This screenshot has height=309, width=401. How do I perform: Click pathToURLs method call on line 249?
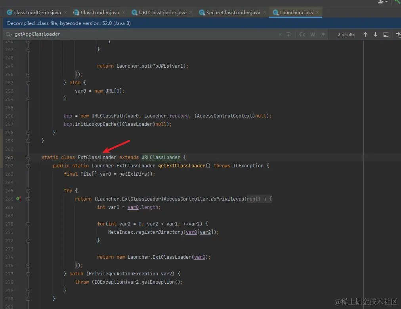point(155,66)
